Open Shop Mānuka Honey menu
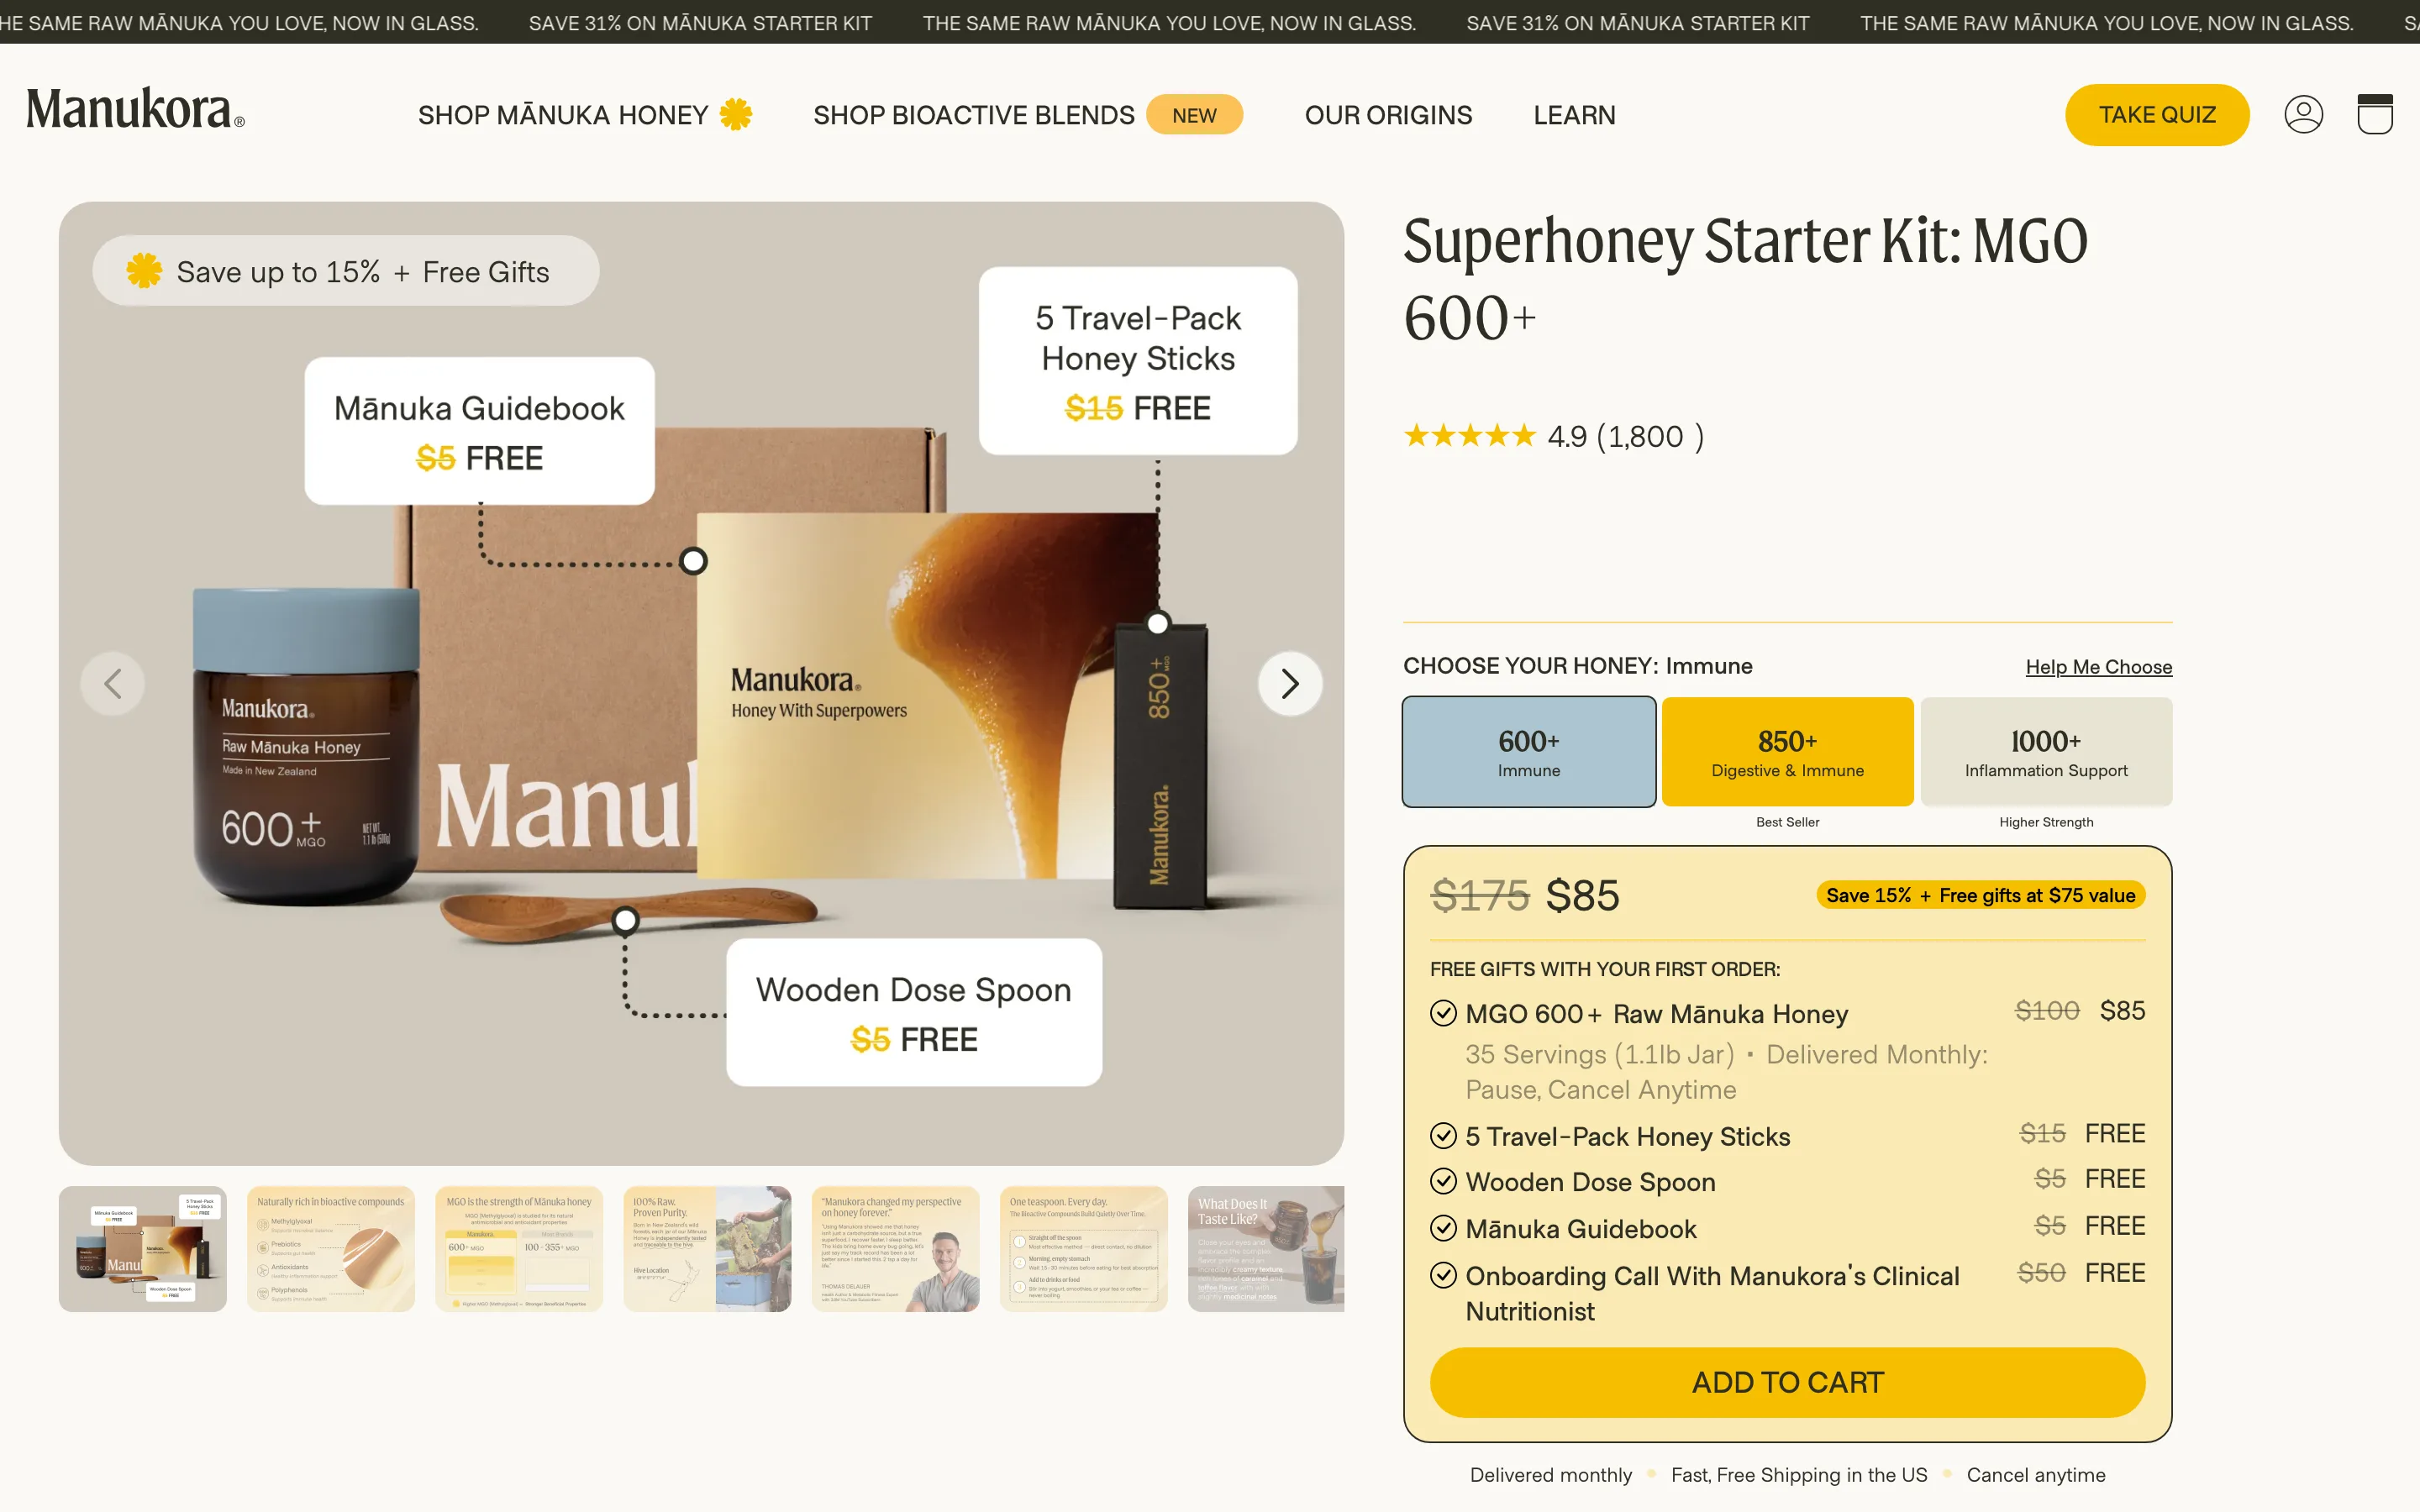2420x1512 pixels. pos(585,115)
